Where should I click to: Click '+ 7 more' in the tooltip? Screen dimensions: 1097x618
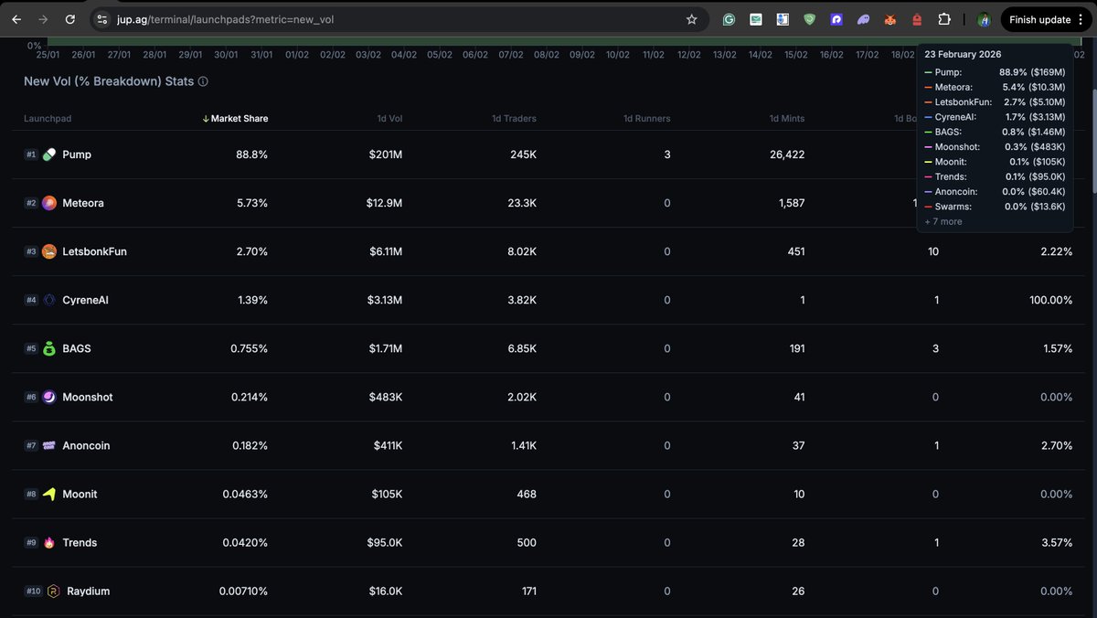click(x=943, y=221)
